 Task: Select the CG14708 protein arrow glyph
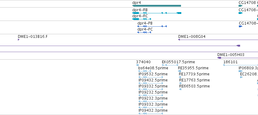coord(240,26)
